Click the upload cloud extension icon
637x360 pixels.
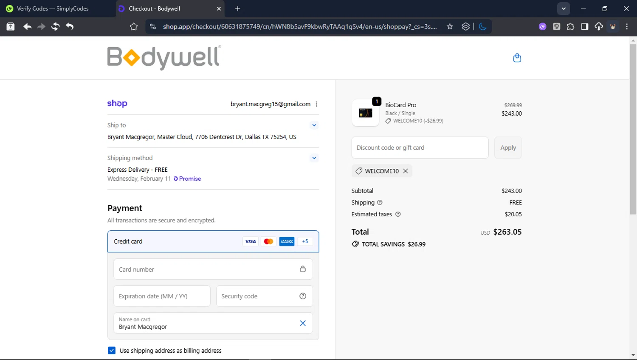tap(598, 26)
